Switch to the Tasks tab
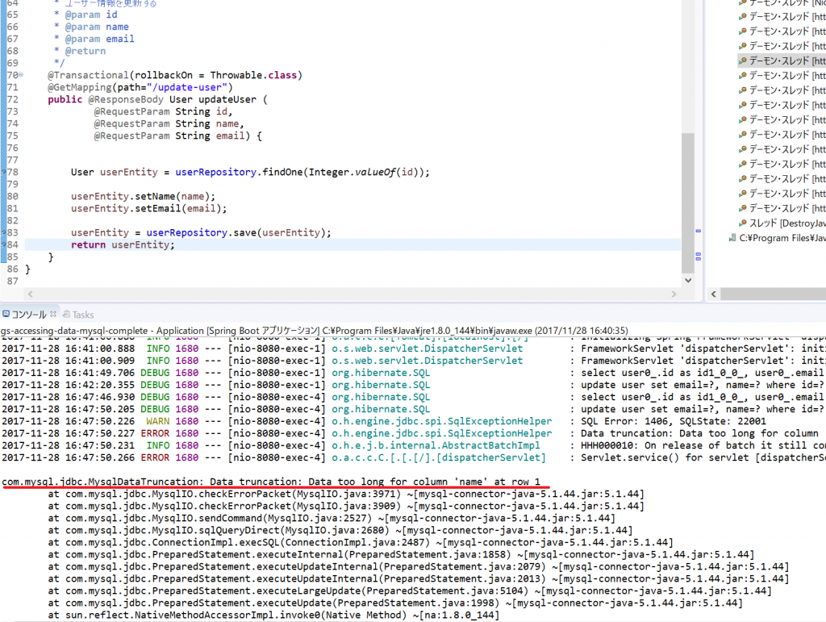This screenshot has width=826, height=622. (x=82, y=315)
